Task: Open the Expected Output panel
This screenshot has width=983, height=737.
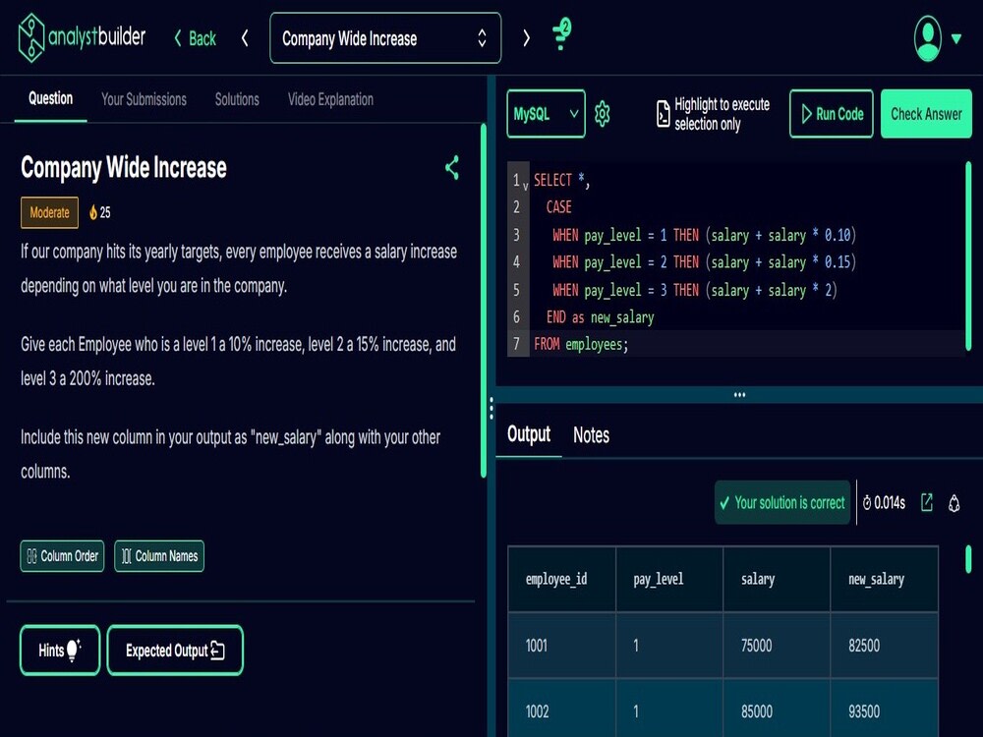Action: coord(175,650)
